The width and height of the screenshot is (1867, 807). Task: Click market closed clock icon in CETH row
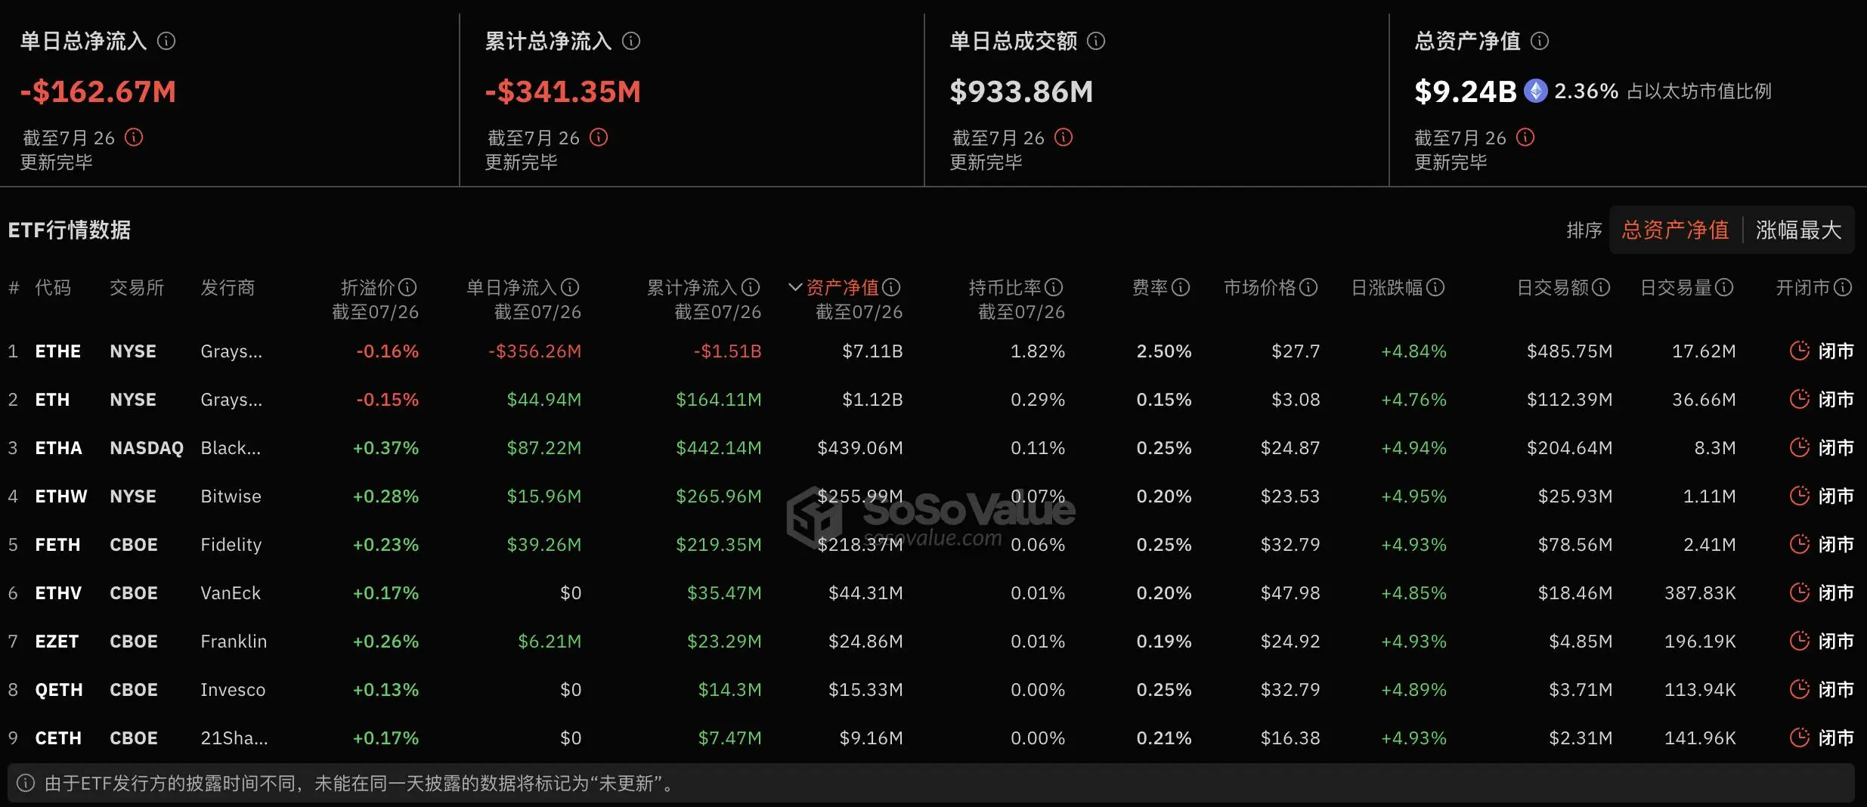pos(1800,737)
